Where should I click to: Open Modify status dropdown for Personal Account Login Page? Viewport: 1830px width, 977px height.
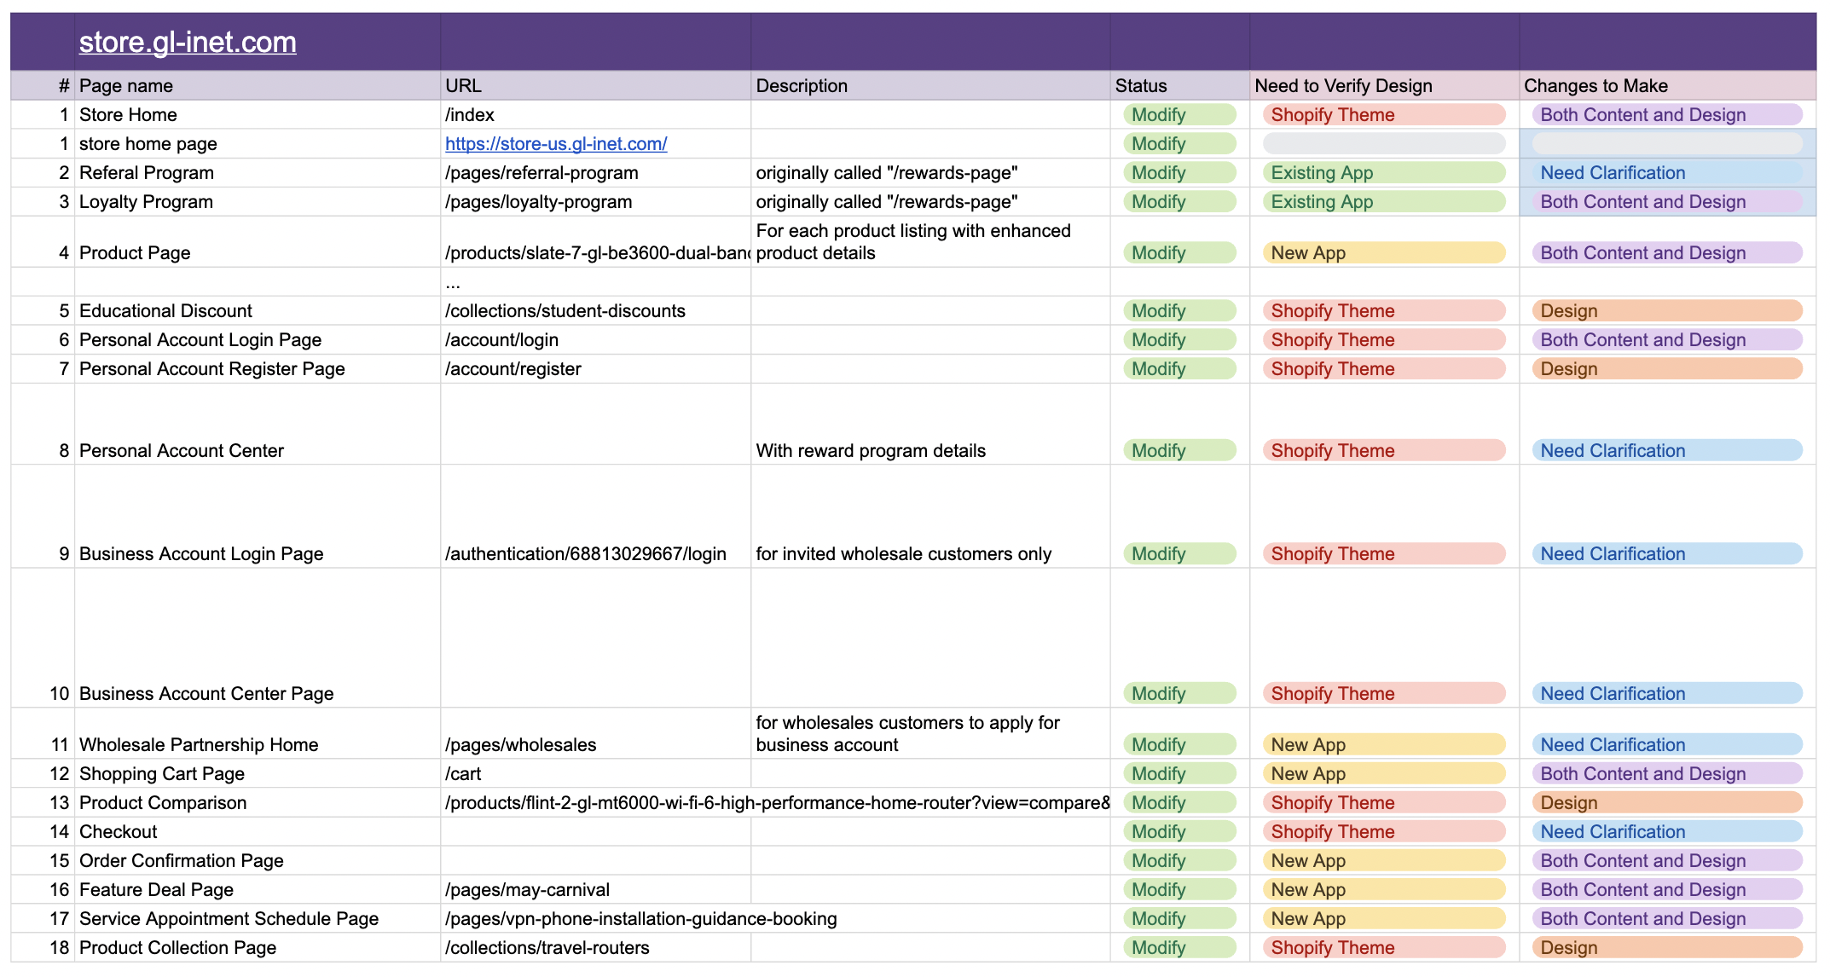click(1179, 340)
